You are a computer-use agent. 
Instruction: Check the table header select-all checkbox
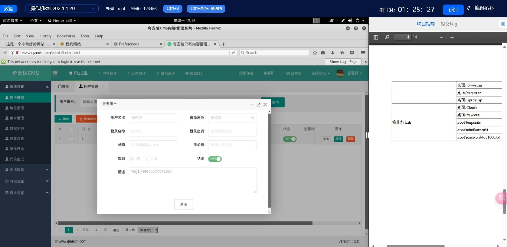pyautogui.click(x=71, y=129)
